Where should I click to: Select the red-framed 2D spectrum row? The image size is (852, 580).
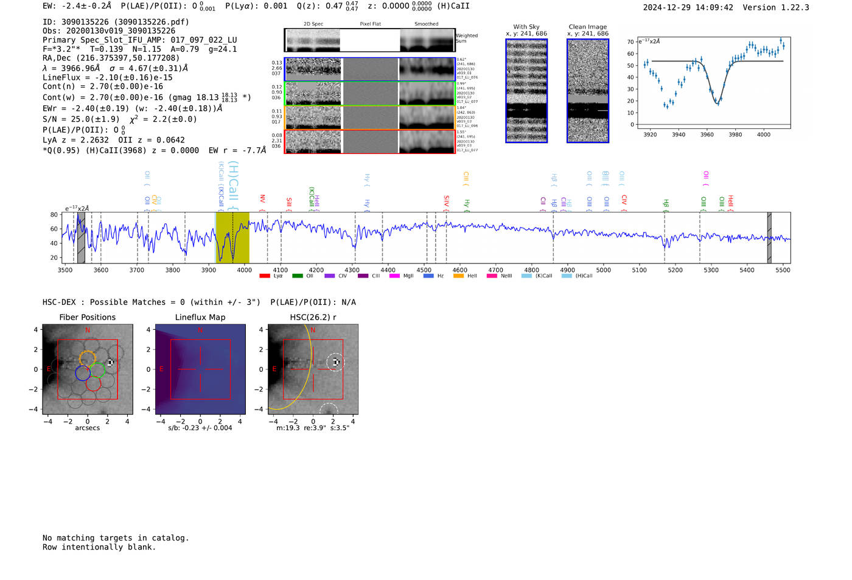pyautogui.click(x=369, y=141)
